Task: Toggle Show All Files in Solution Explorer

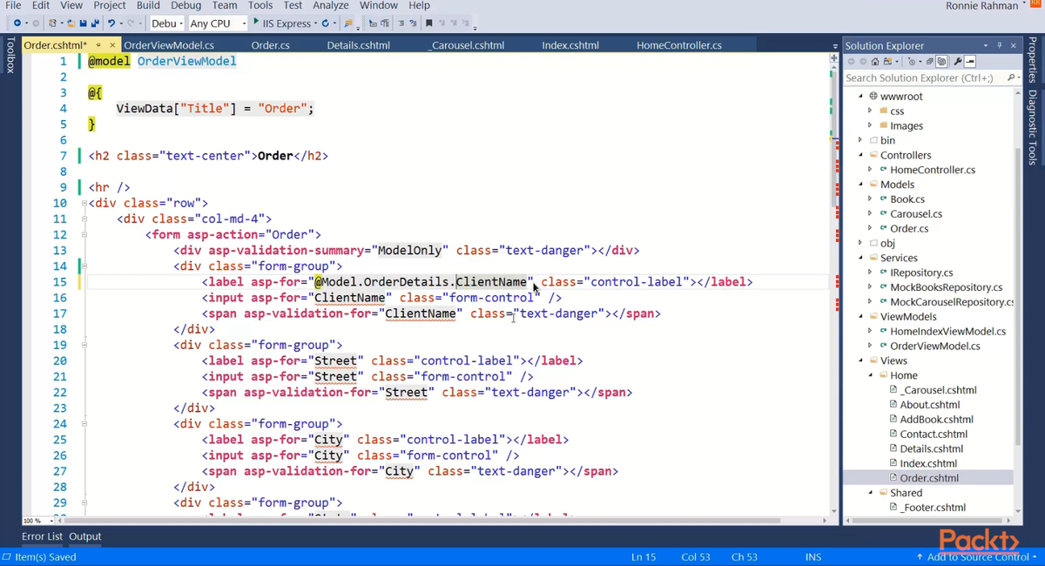Action: (x=941, y=62)
